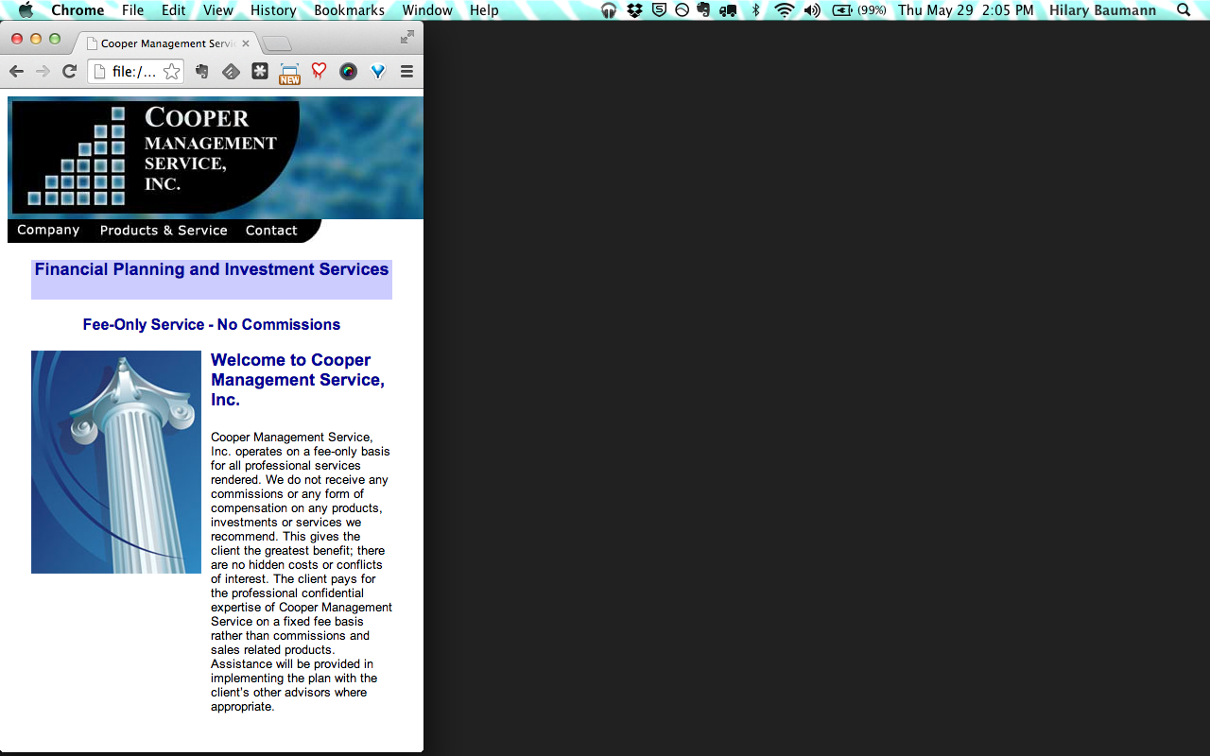Click the Welcome to Cooper Management Service heading
This screenshot has height=756, width=1210.
(298, 380)
